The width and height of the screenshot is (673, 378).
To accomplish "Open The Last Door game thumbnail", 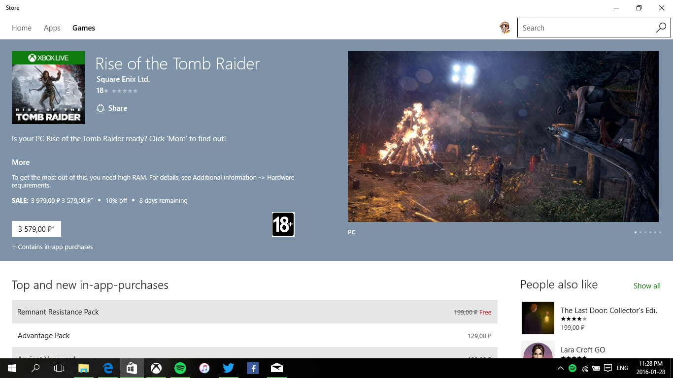I will coord(538,318).
